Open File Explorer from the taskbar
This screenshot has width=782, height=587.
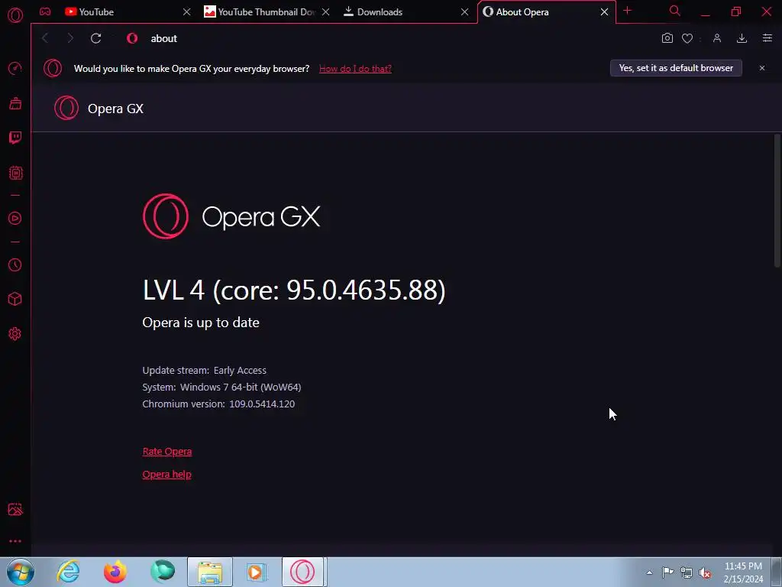[x=210, y=572]
